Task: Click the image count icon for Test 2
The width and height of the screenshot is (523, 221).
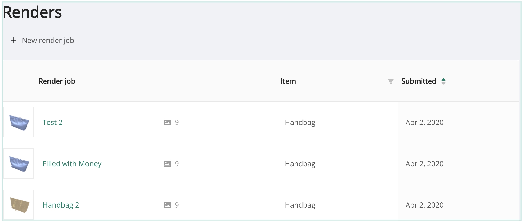Action: click(167, 122)
